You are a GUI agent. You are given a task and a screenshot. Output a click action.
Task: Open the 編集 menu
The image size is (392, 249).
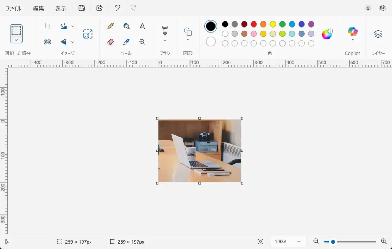pyautogui.click(x=38, y=8)
